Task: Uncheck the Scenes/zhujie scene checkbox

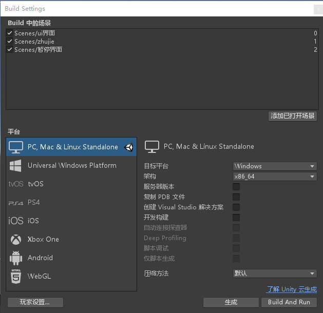Action: pyautogui.click(x=10, y=41)
